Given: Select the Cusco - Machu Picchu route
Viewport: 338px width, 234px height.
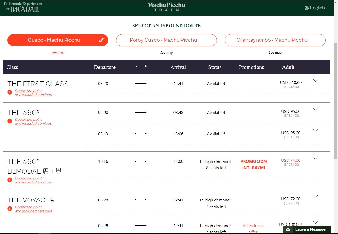Looking at the screenshot, I should pyautogui.click(x=58, y=40).
